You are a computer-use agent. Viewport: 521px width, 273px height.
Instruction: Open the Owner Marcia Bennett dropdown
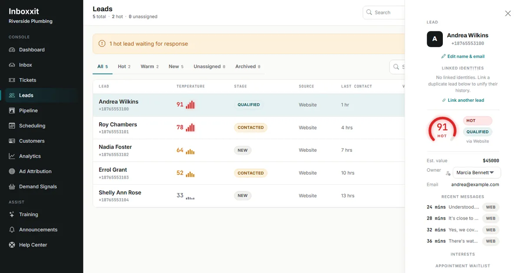click(x=476, y=173)
